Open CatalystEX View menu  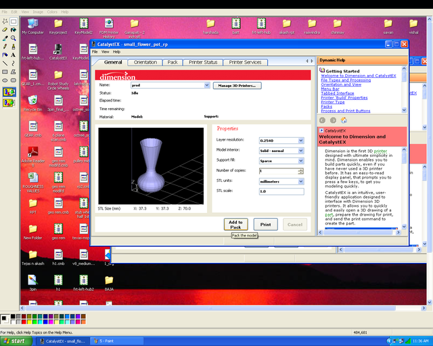[x=106, y=51]
